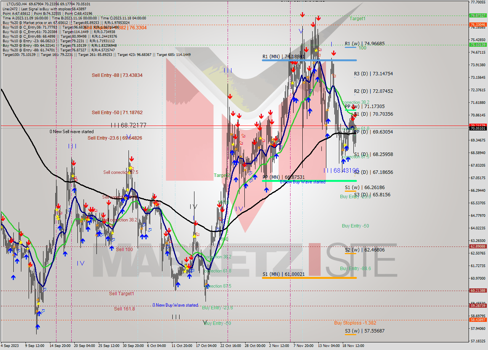Click '0 New Sell wave started' label
The height and width of the screenshot is (350, 488).
coord(71,132)
